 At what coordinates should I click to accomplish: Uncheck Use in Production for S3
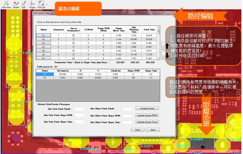(74, 43)
